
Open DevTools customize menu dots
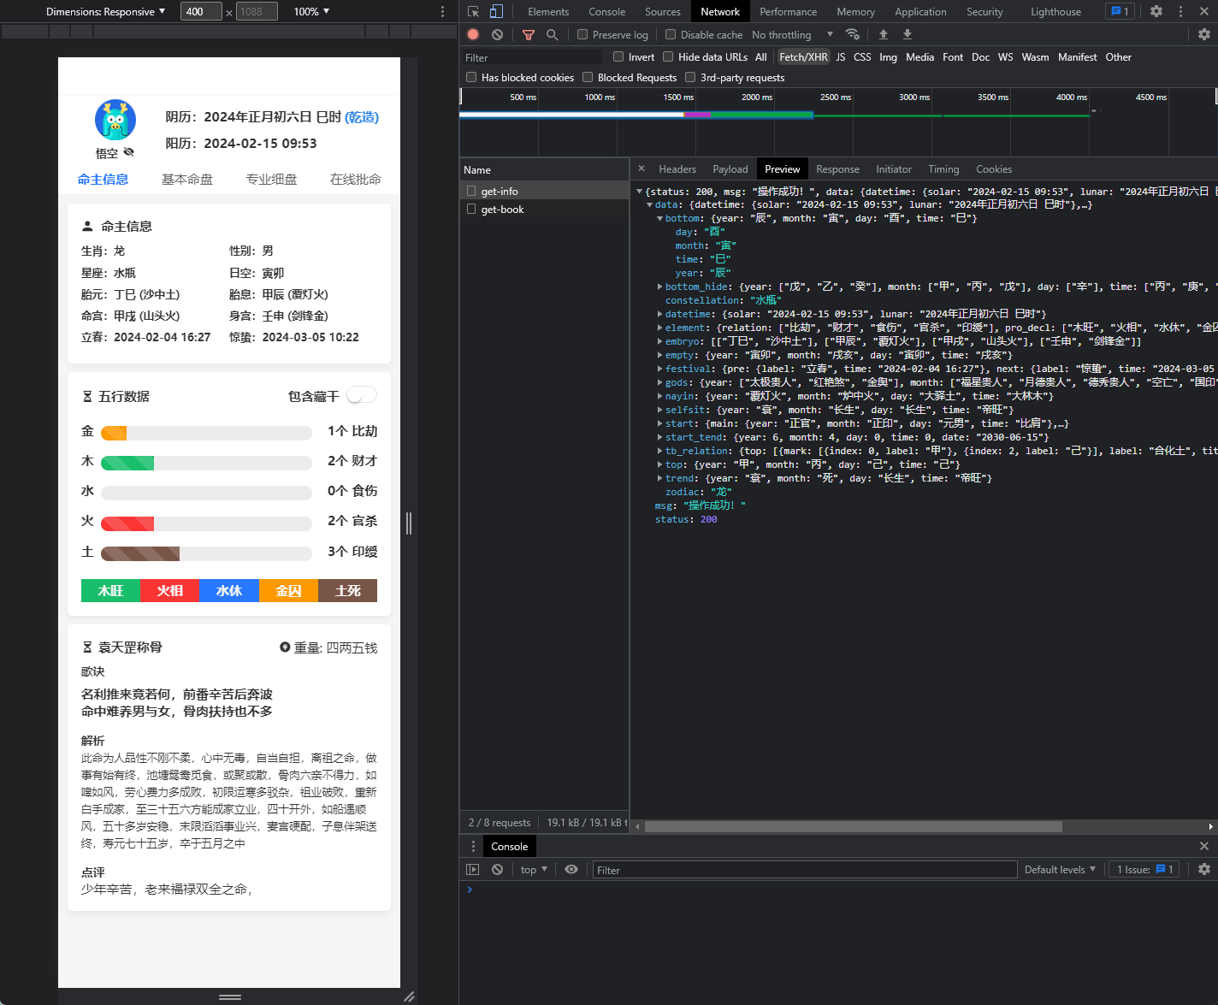pos(1180,11)
